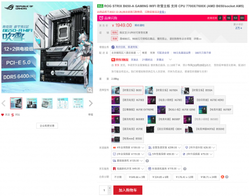Viewport: 249px width, 196px height.
Task: Click help icon beside 标准装机服务 option
Action: (185, 169)
